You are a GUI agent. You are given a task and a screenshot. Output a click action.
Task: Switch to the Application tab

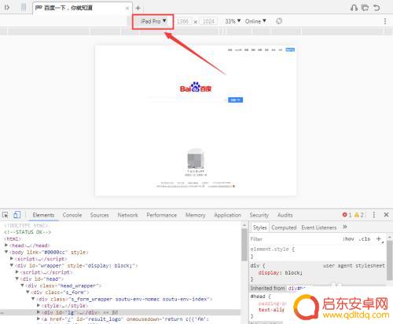click(x=227, y=215)
